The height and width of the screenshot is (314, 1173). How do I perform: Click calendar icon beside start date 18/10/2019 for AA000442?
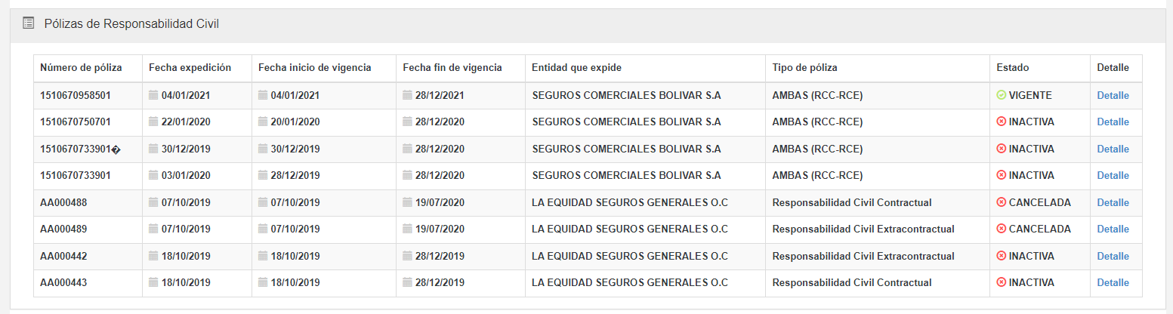[263, 256]
